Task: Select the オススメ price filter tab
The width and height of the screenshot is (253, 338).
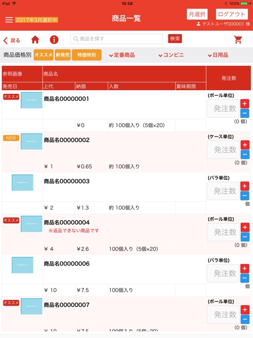Action: point(44,55)
